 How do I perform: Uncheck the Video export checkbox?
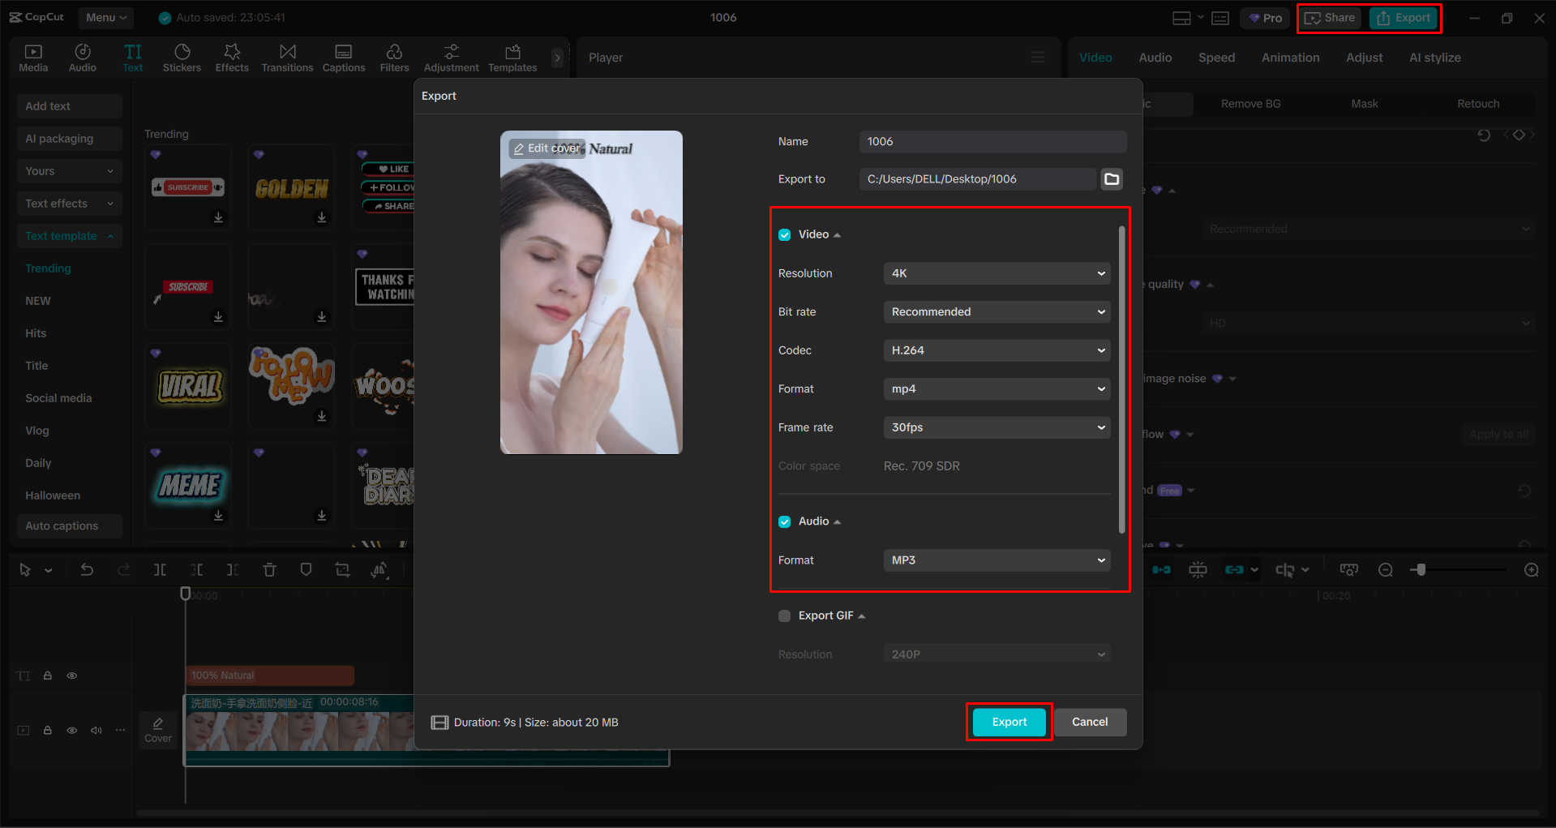(784, 234)
